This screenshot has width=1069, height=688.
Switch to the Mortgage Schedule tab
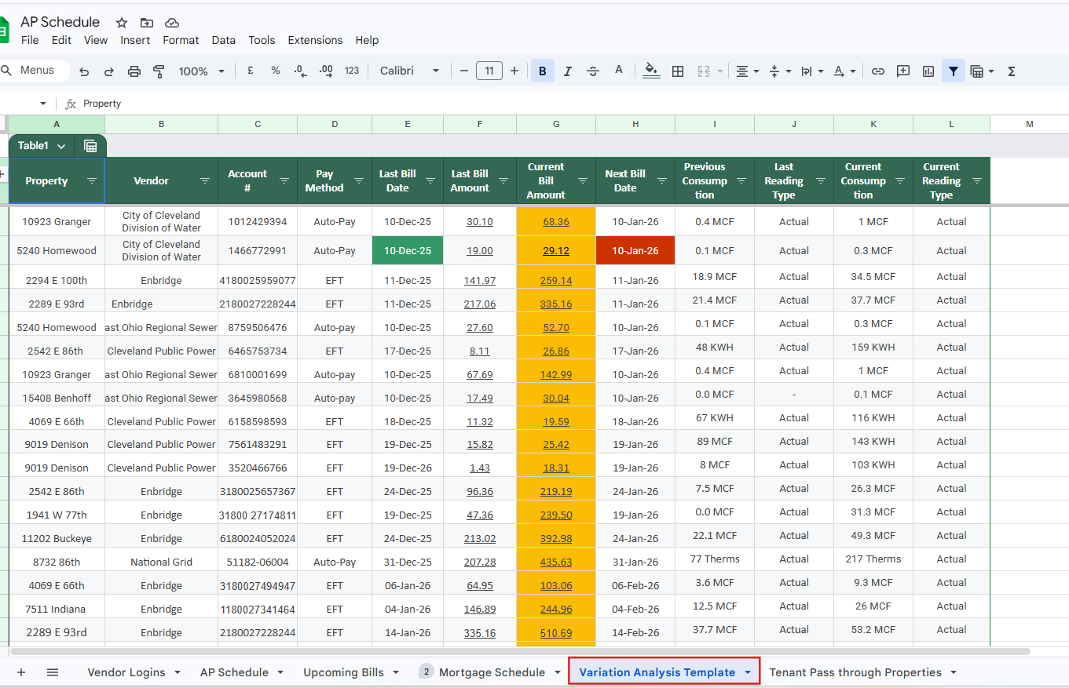point(492,672)
